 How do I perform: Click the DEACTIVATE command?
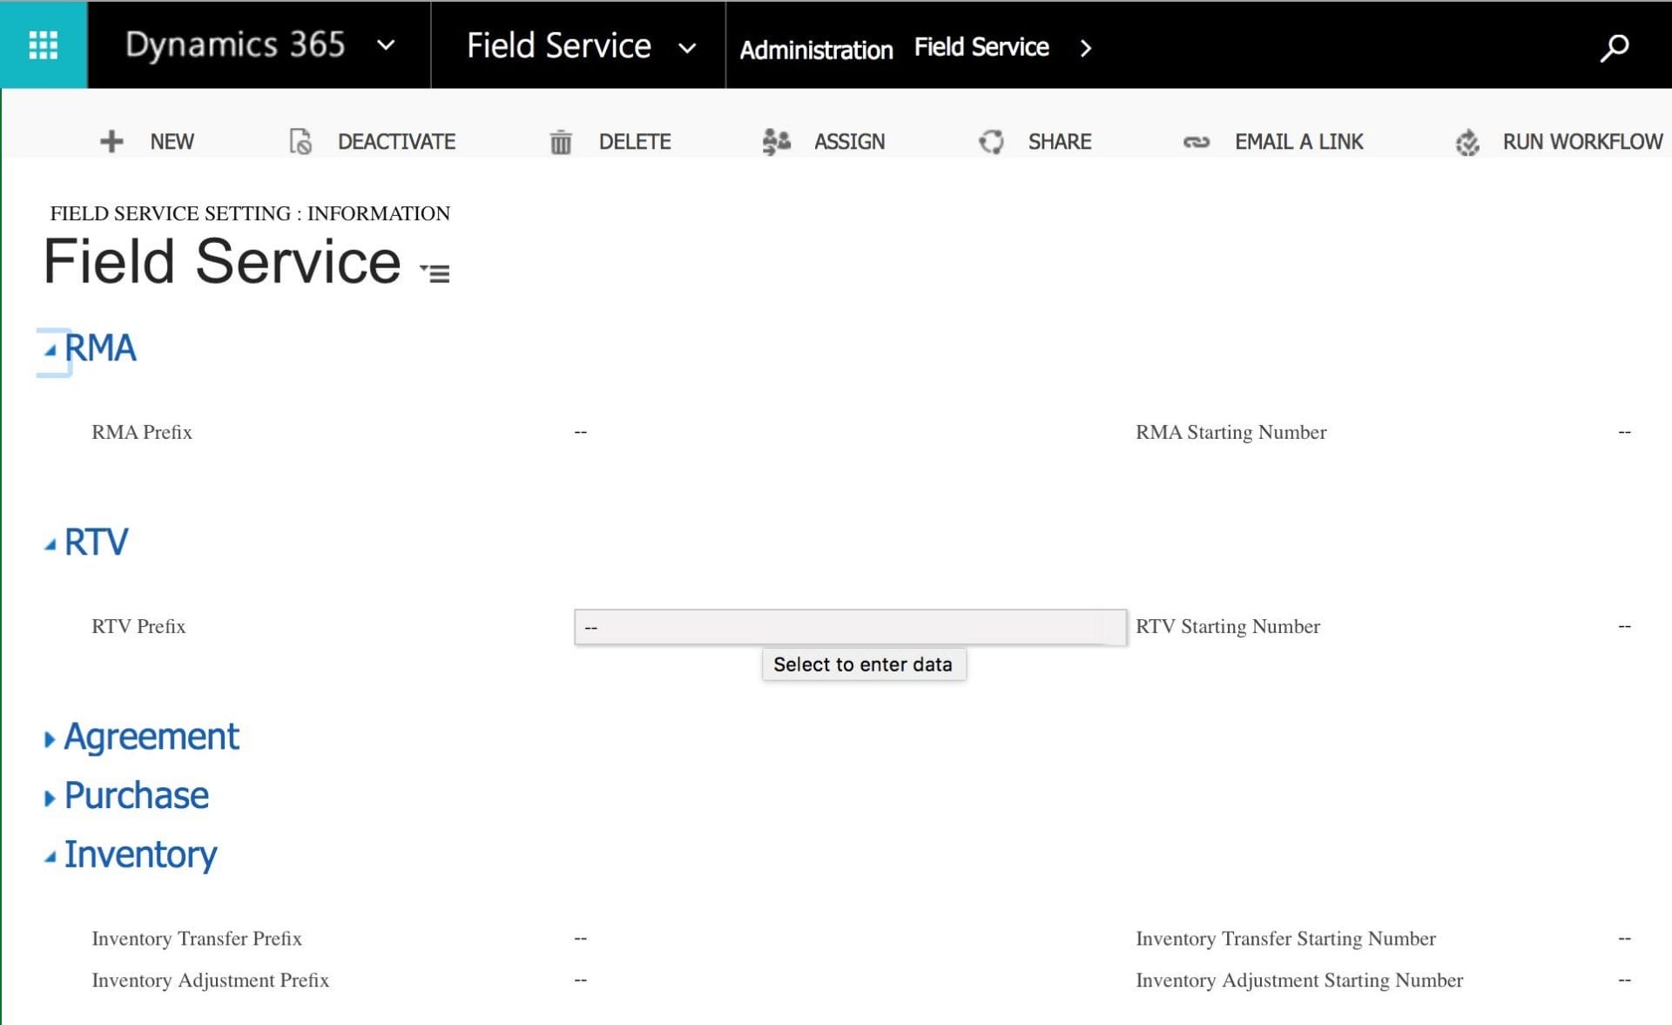(396, 141)
